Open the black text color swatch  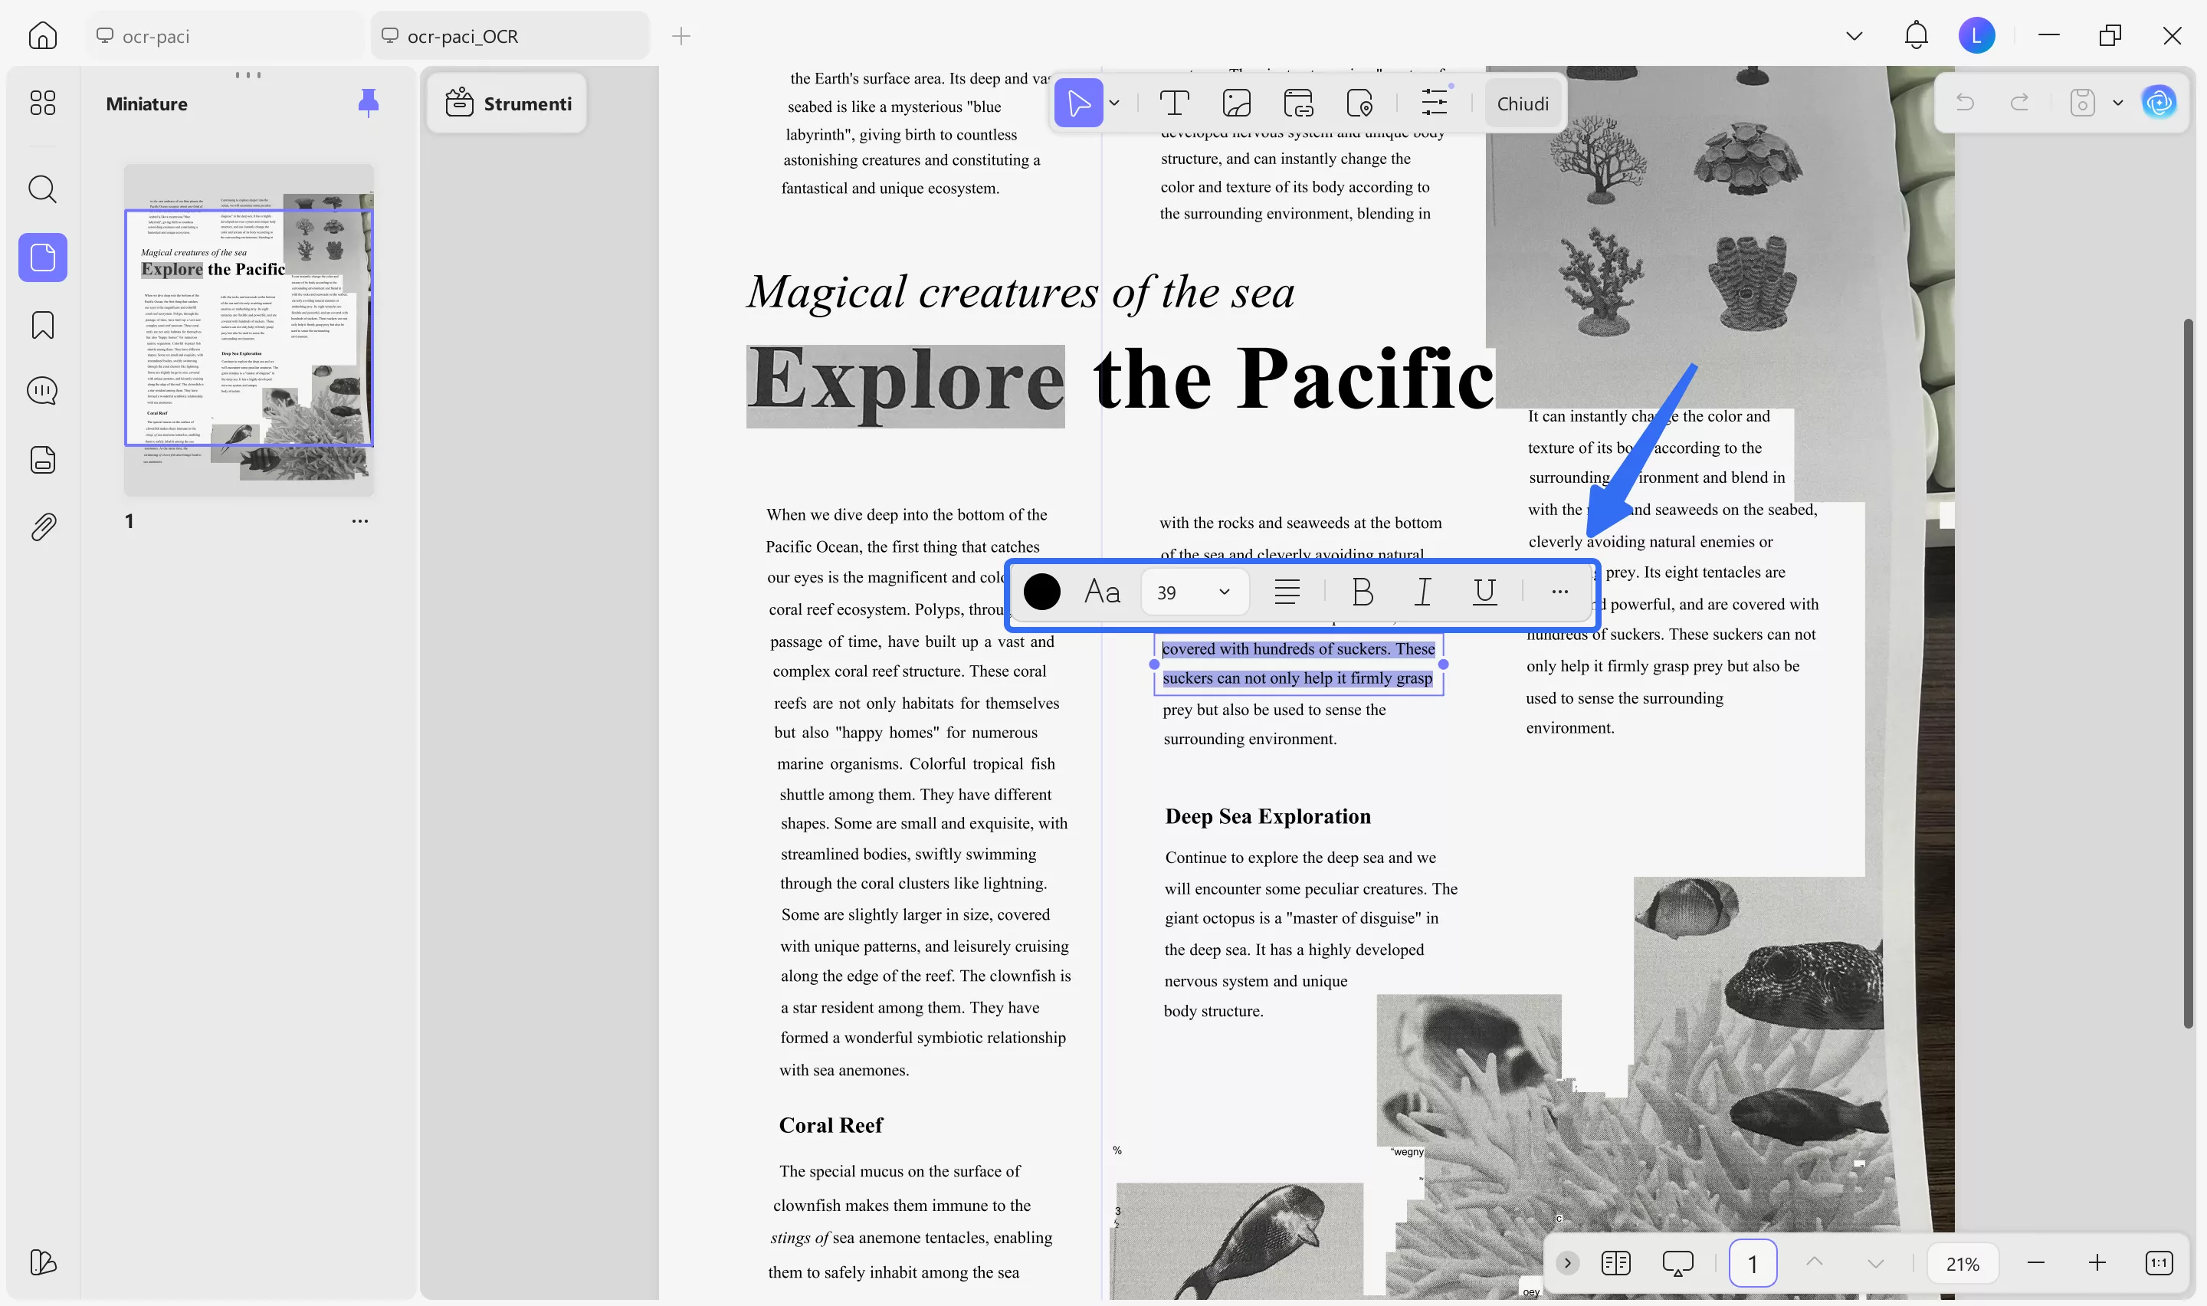tap(1041, 592)
